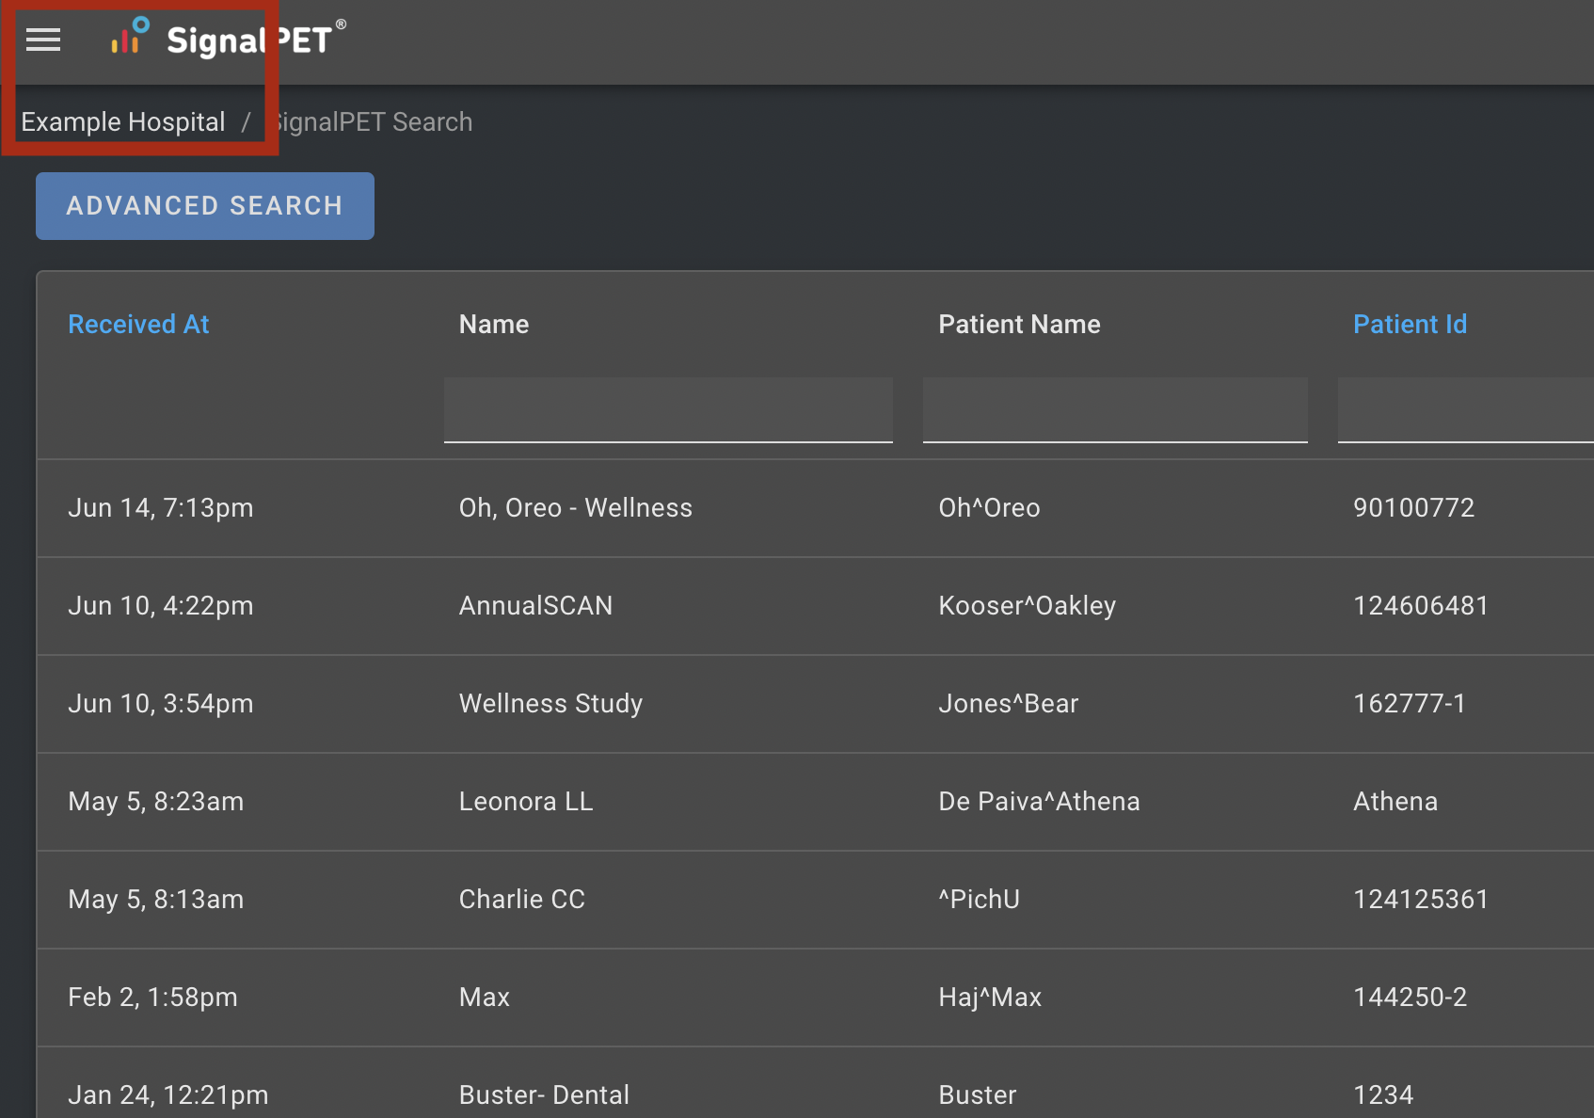Click patient id Athena

point(1395,802)
